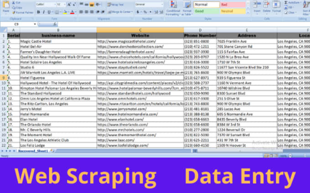Align text left icon
This screenshot has width=310, height=193.
(81, 12)
